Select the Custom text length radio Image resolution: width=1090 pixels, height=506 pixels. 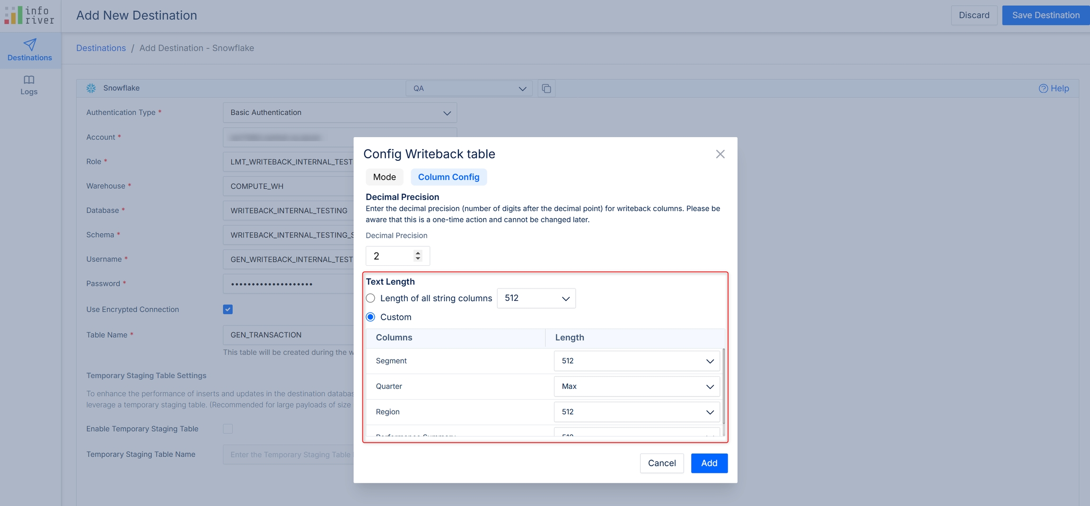pos(370,317)
